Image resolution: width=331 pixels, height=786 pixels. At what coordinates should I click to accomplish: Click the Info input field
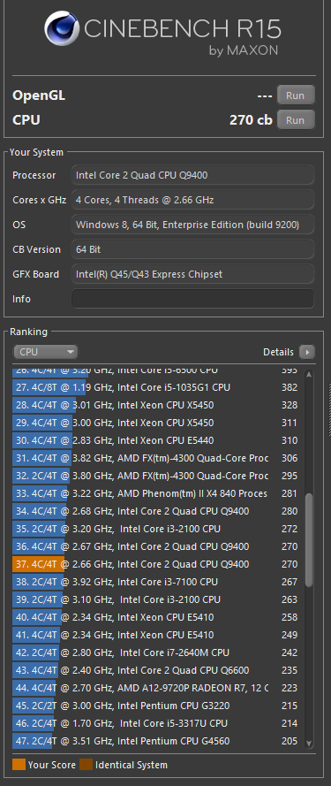[x=192, y=299]
